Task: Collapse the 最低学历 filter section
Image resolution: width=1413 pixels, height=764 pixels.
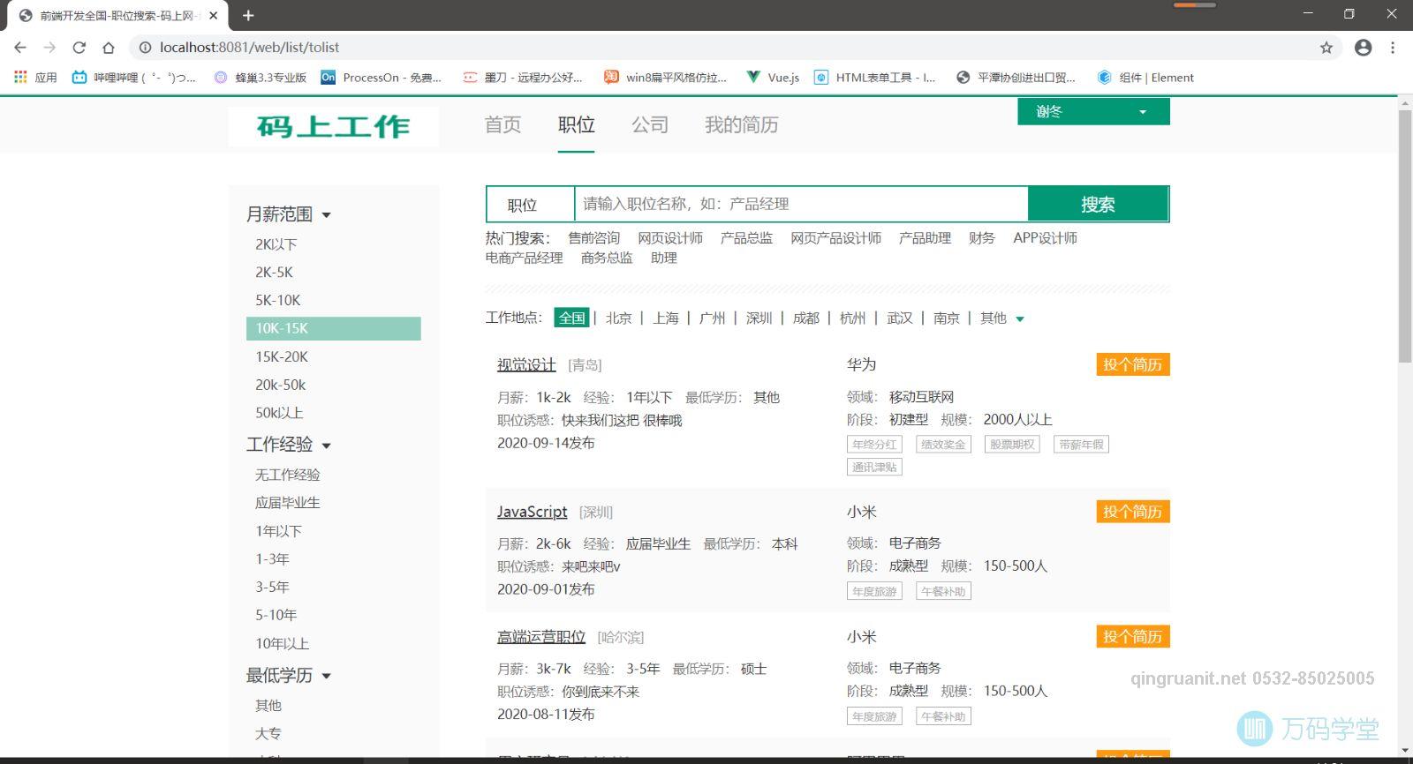Action: point(288,676)
